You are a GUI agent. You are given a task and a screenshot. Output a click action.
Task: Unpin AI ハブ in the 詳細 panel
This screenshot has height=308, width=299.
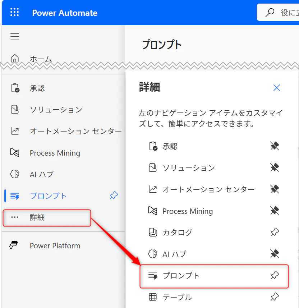coord(275,254)
